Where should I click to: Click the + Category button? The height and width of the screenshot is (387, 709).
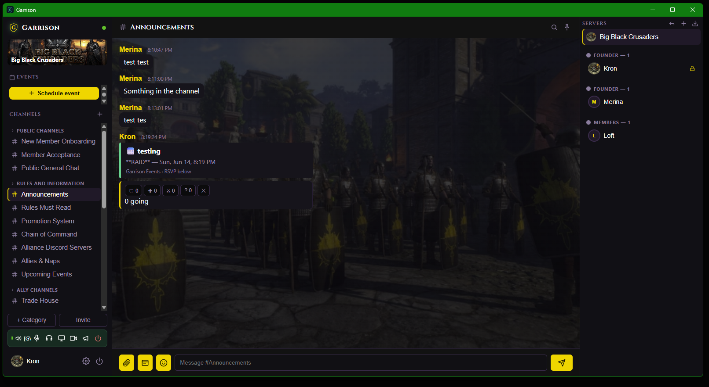pyautogui.click(x=32, y=320)
